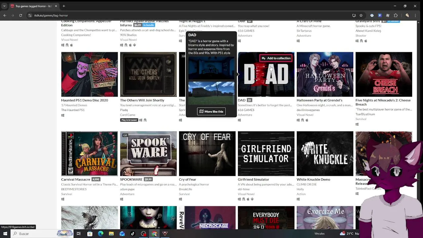Visit 616 GAMES author link under DAD
Image resolution: width=423 pixels, height=238 pixels.
(x=246, y=110)
